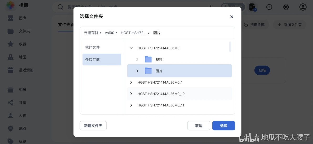313x144 pixels.
Task: Click the 添加文件夹 button
Action: tap(290, 25)
